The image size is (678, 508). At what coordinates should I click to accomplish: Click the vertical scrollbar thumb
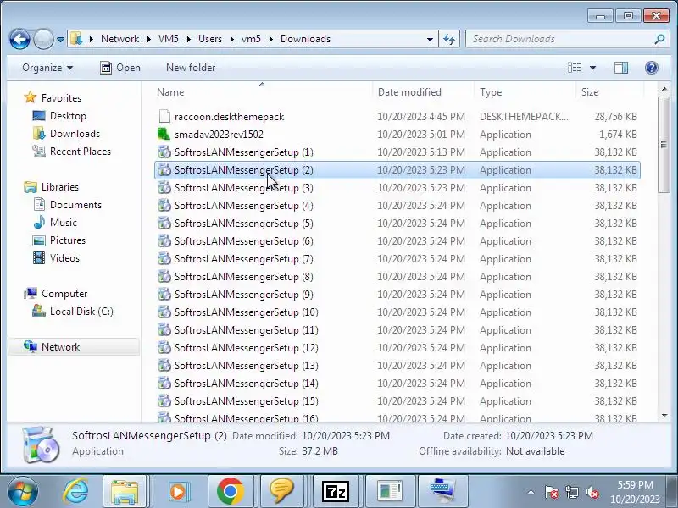664,144
